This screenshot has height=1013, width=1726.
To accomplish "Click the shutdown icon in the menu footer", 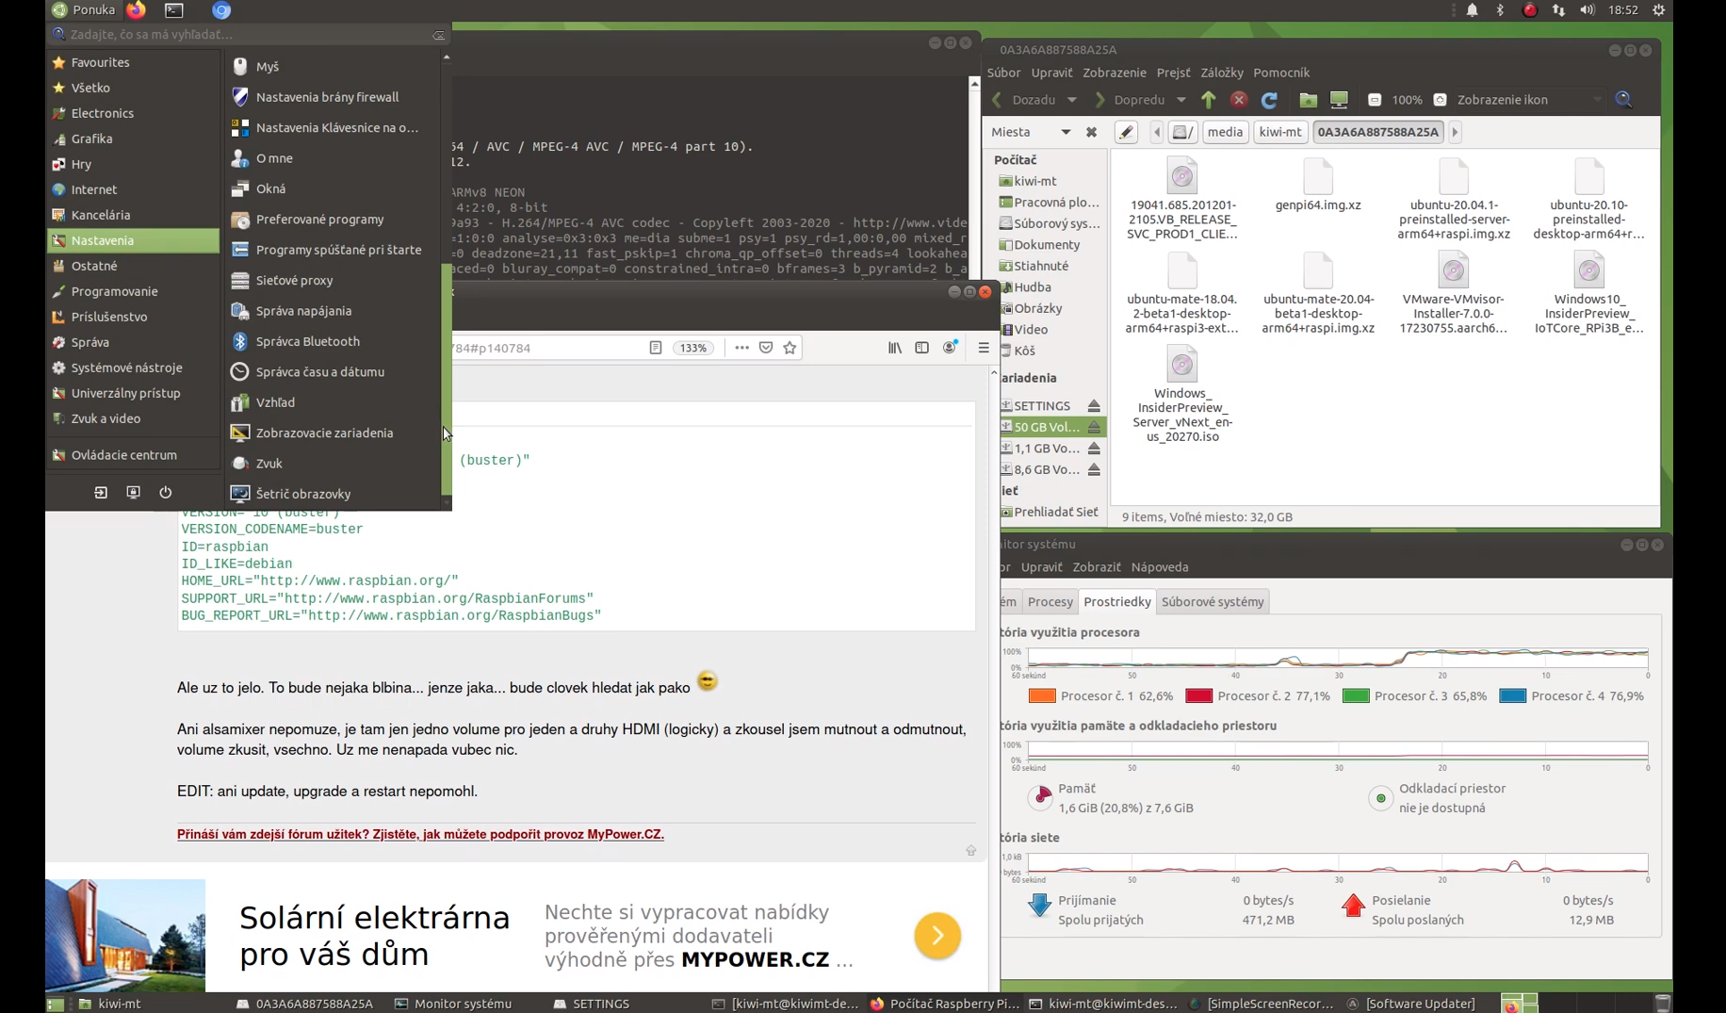I will point(166,492).
